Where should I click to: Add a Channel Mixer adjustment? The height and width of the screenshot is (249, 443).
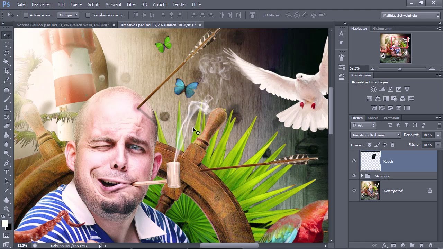(x=403, y=99)
